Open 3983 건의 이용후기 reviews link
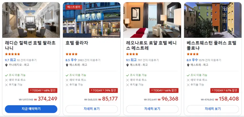 point(89,60)
